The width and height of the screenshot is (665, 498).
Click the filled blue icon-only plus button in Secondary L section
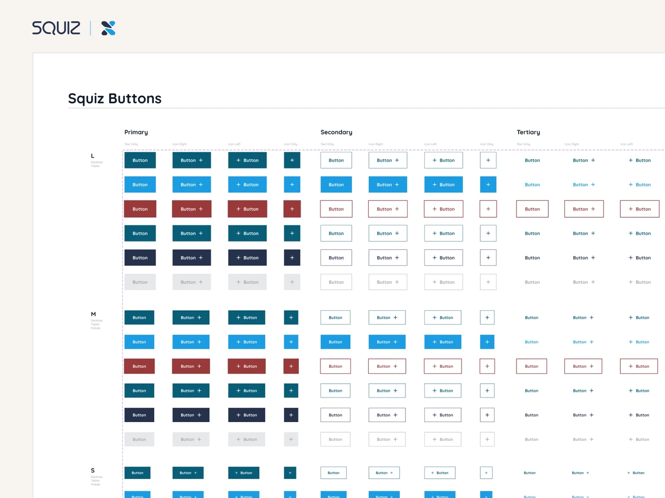488,185
